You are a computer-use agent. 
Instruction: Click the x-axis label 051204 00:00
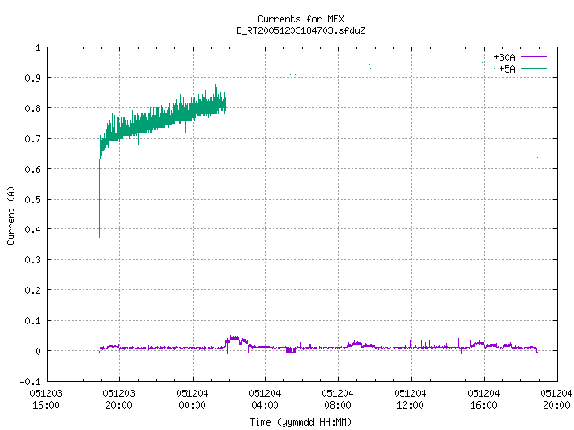pyautogui.click(x=192, y=400)
